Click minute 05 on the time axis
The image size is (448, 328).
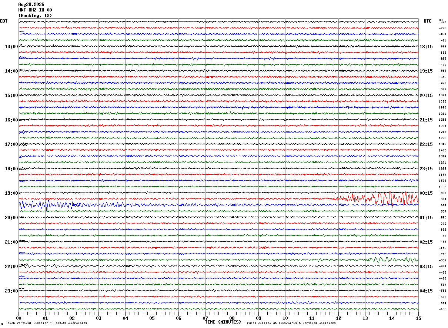152,318
